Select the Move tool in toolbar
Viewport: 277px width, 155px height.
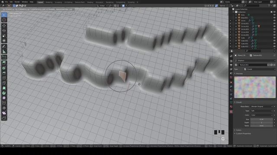click(x=4, y=26)
